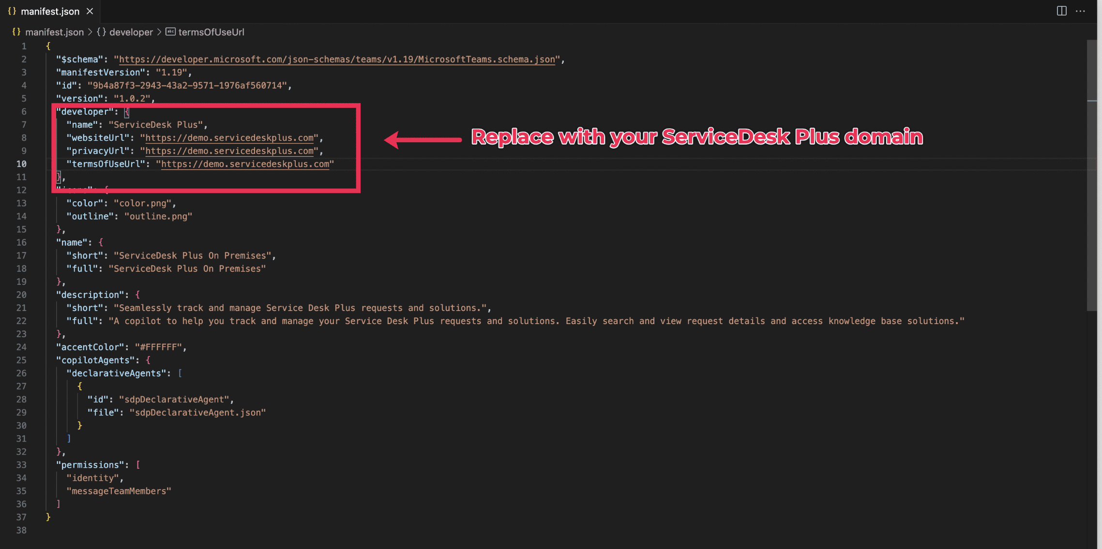Click the "developer" key on line 6

85,112
